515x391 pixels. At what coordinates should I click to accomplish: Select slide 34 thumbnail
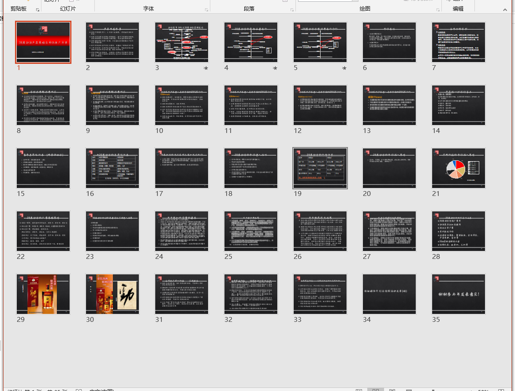point(389,294)
